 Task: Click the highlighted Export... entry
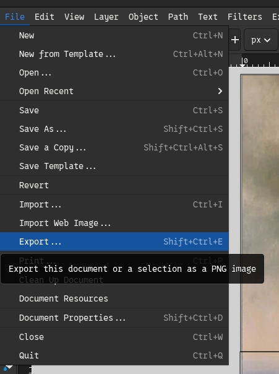tap(114, 241)
